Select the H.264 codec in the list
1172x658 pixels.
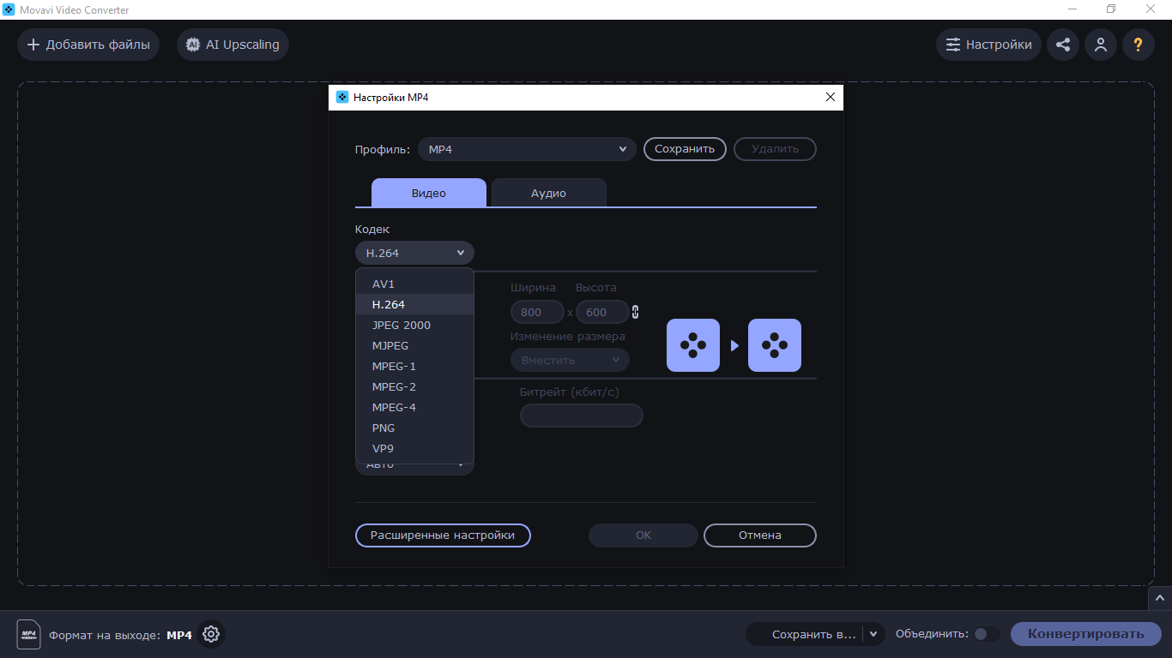tap(414, 304)
